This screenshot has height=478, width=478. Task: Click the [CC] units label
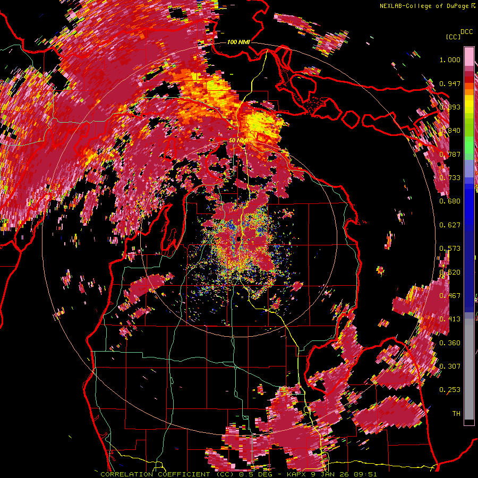coord(454,37)
